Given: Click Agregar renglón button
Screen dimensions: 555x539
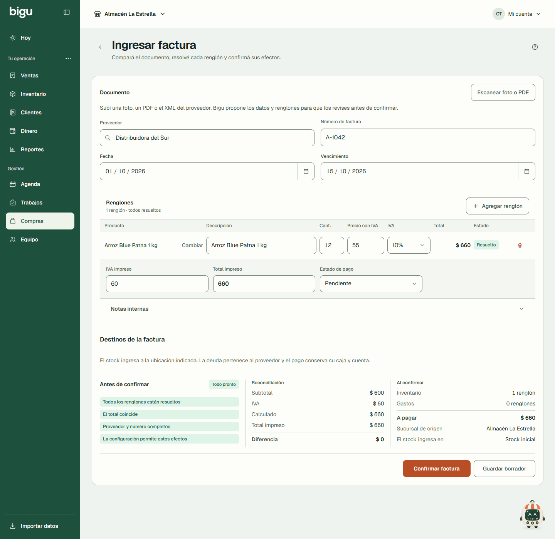Looking at the screenshot, I should (498, 206).
